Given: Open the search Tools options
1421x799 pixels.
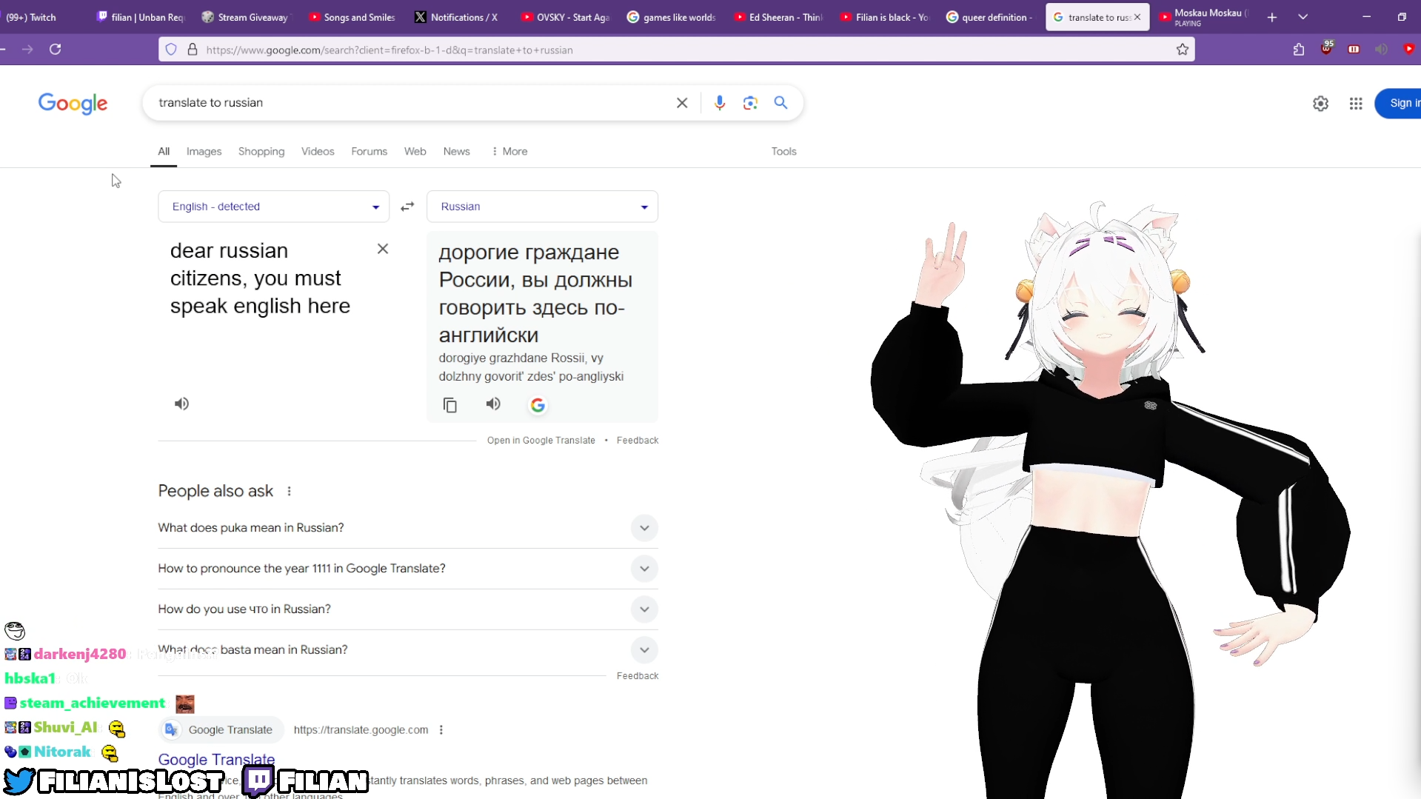Looking at the screenshot, I should tap(783, 151).
